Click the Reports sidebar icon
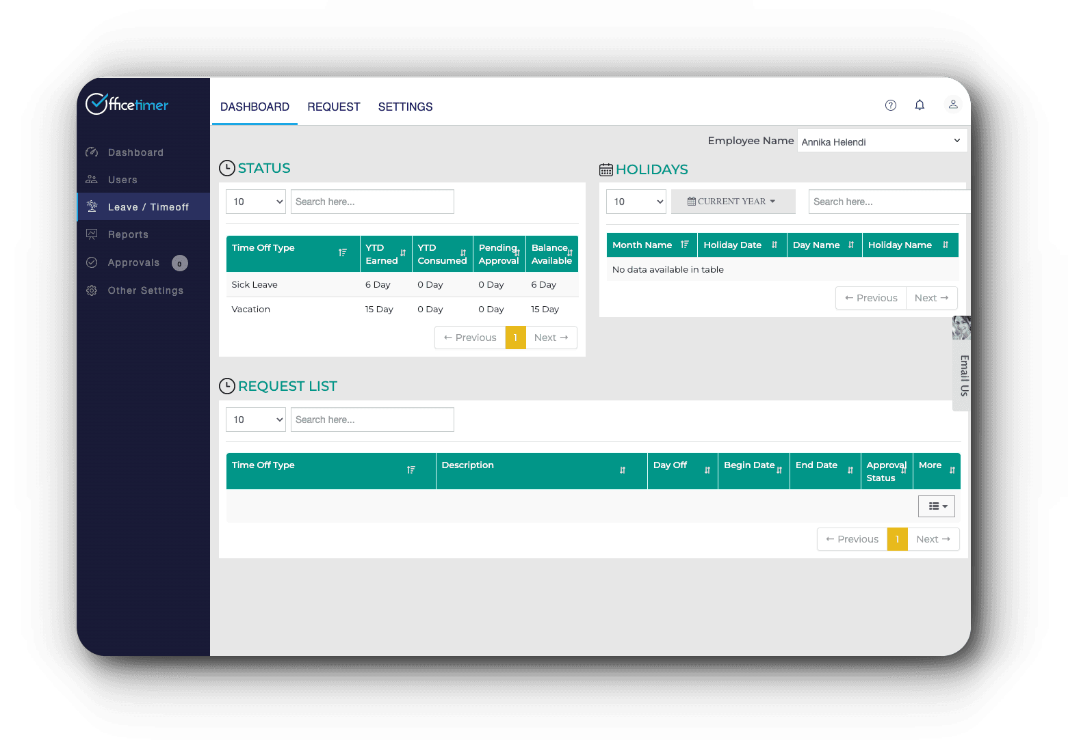1068x753 pixels. 92,234
